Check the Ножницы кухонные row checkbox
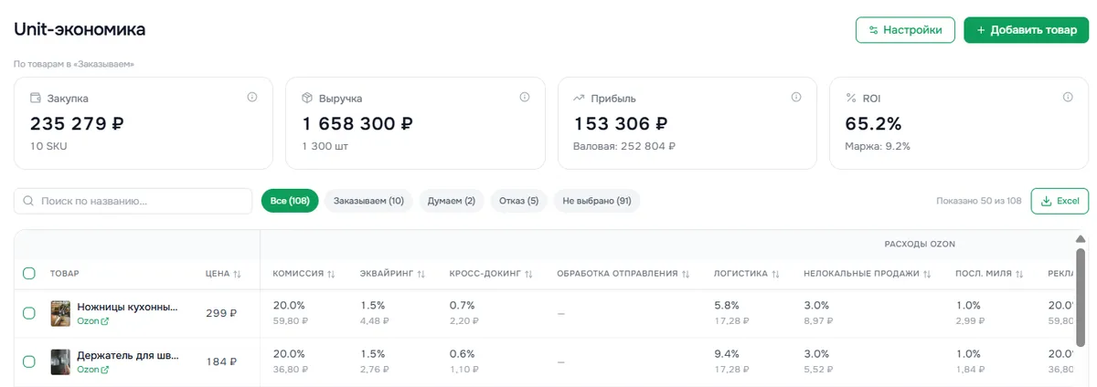The image size is (1097, 387). [29, 313]
